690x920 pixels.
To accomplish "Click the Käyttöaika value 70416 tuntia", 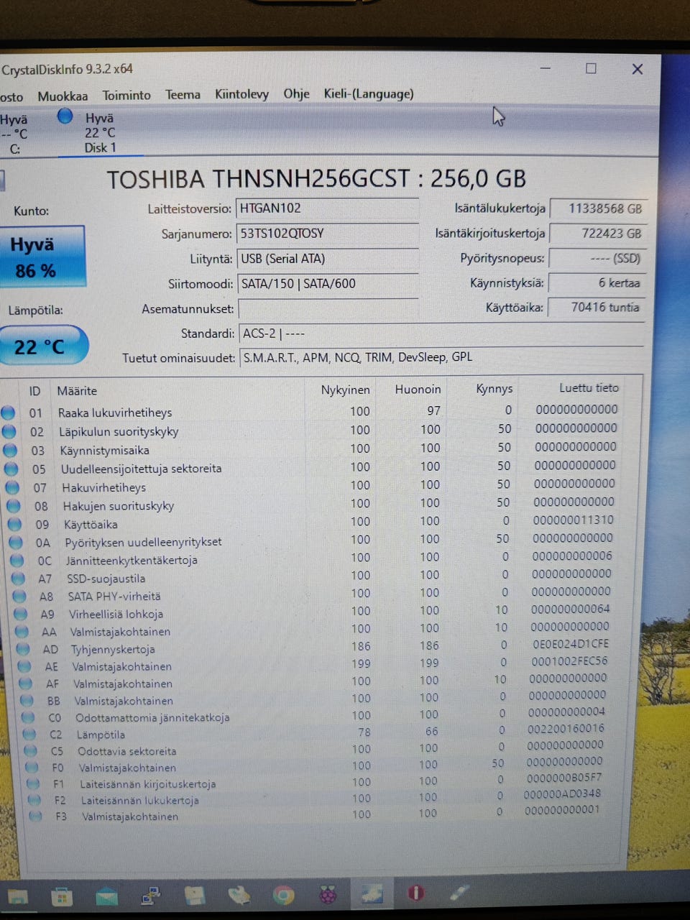I will [596, 308].
